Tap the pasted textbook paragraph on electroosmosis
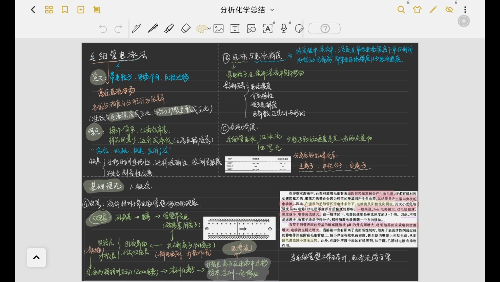The height and width of the screenshot is (282, 500). tap(349, 219)
